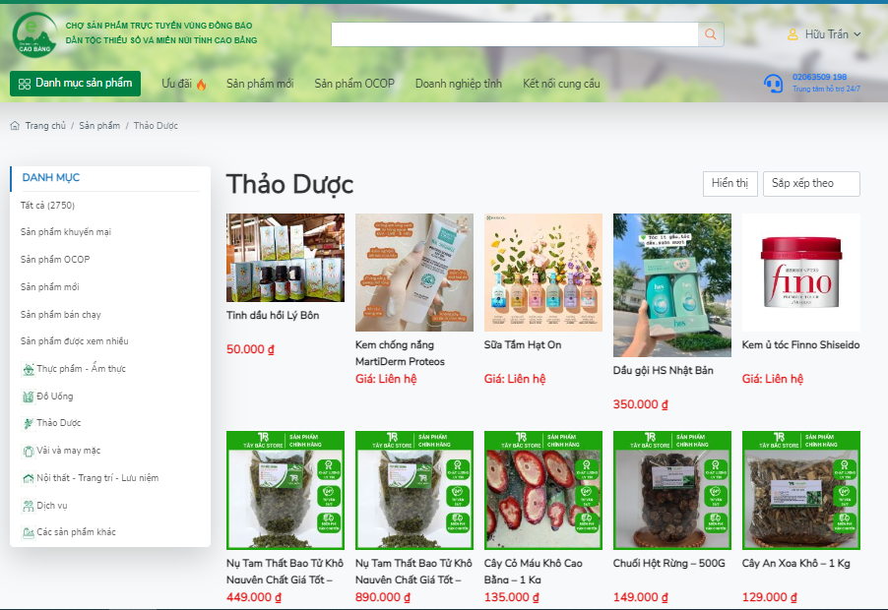The height and width of the screenshot is (610, 888).
Task: Click the Sản phẩm breadcrumb link
Action: point(99,126)
